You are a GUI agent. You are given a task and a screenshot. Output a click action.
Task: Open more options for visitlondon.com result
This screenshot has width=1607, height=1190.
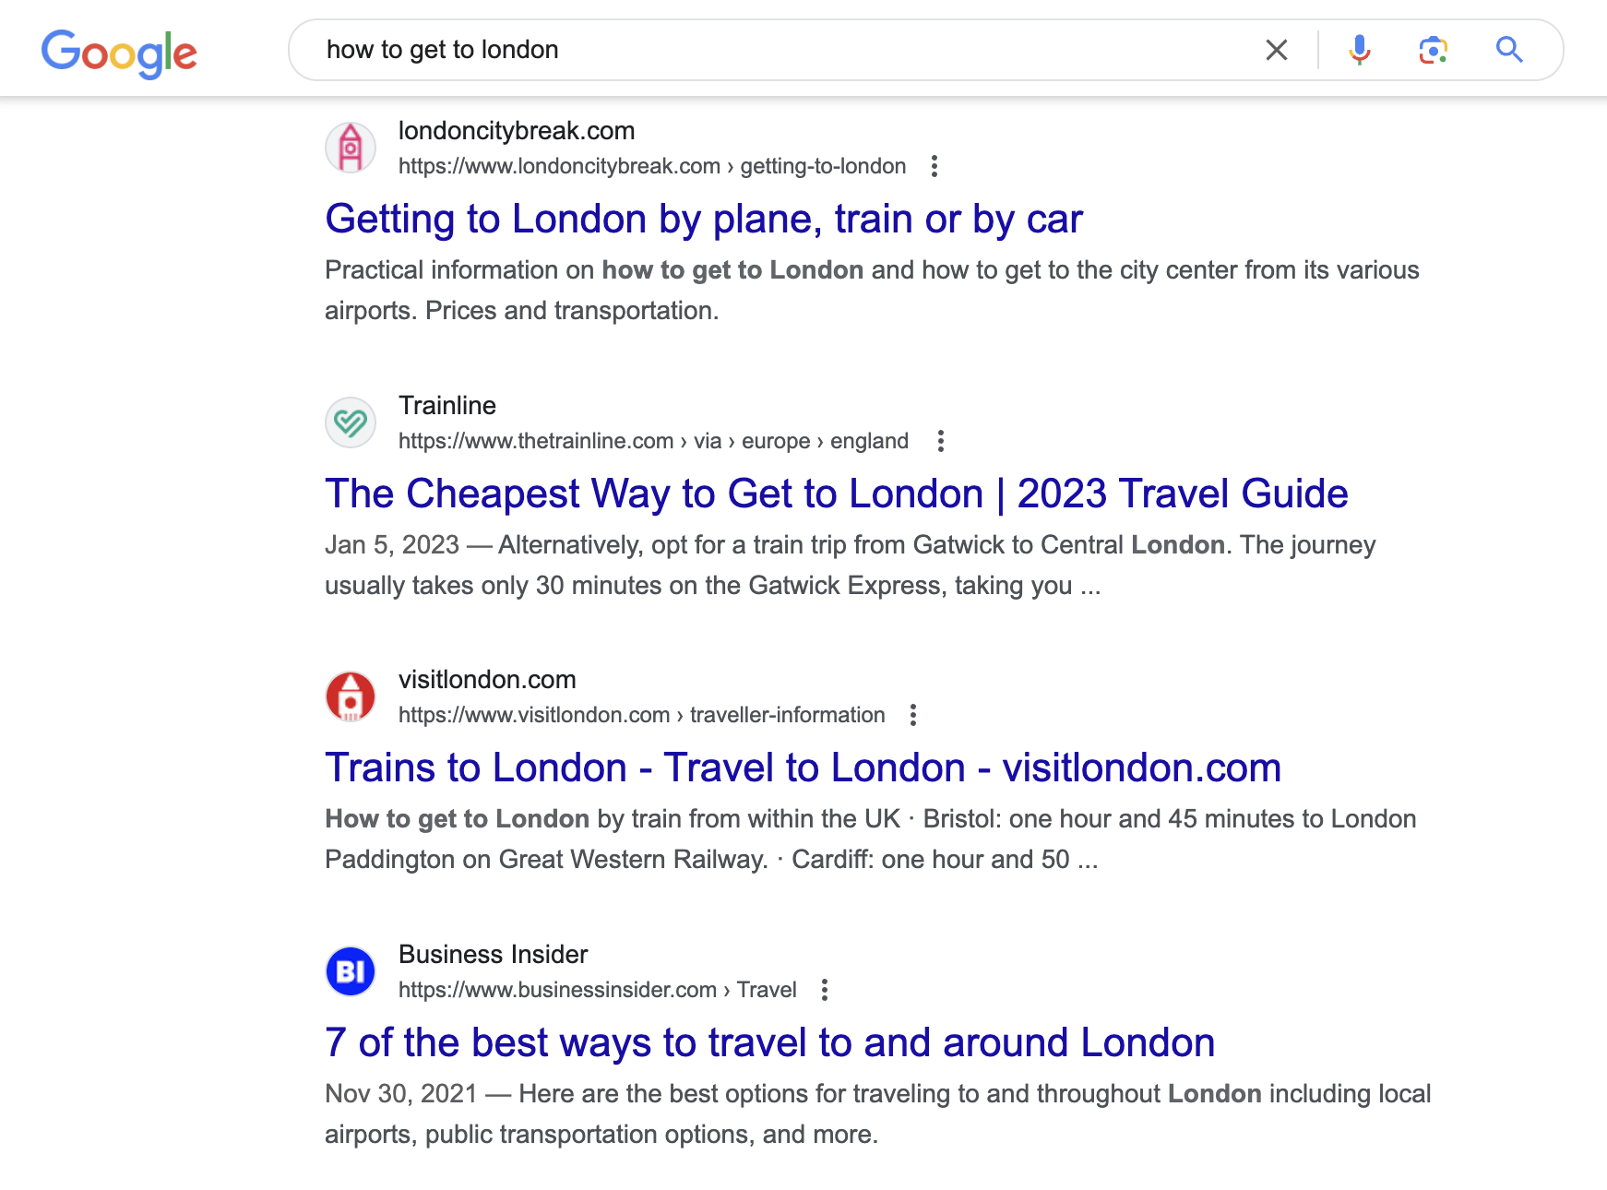(x=913, y=715)
